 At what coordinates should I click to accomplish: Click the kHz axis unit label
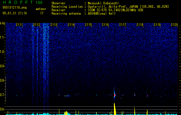point(3,23)
